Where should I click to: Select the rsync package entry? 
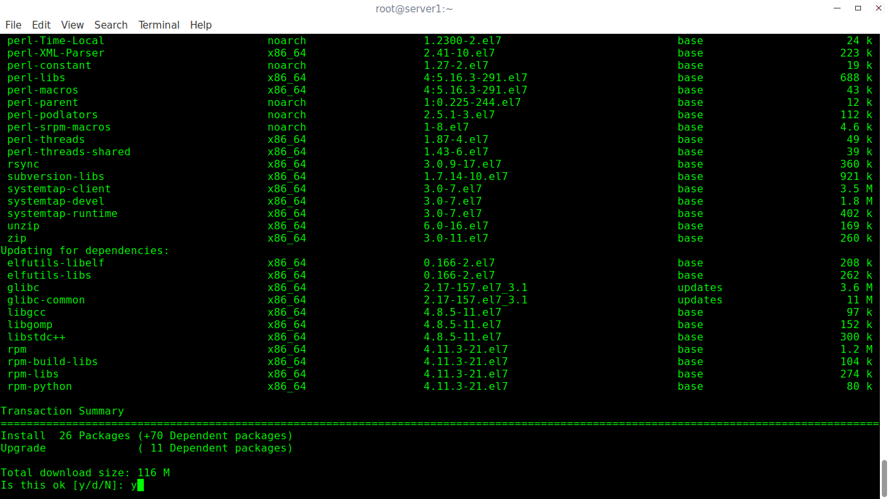click(x=23, y=164)
